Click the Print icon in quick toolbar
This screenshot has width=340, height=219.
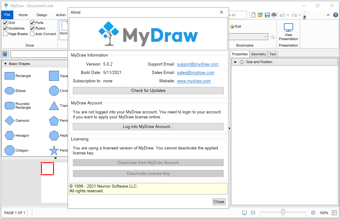274,15
